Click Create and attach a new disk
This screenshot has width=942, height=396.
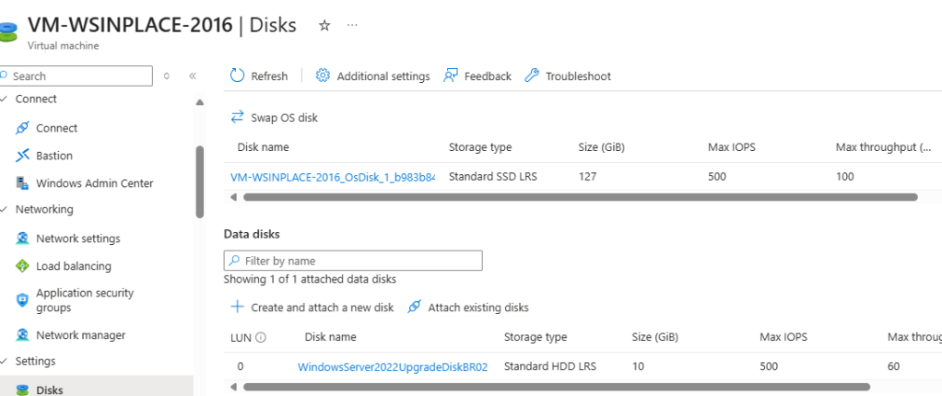tap(322, 308)
